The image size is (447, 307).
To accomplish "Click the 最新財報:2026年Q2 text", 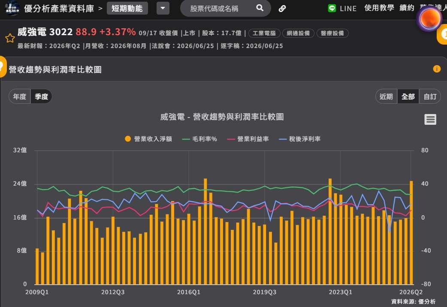I will (49, 46).
